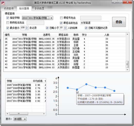Click the down arrow of the 人的结果 spinner

click(x=65, y=29)
